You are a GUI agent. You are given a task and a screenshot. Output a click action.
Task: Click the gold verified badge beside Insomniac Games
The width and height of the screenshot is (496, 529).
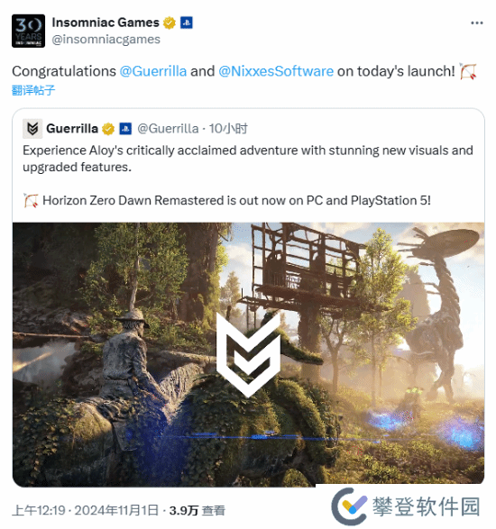[170, 23]
